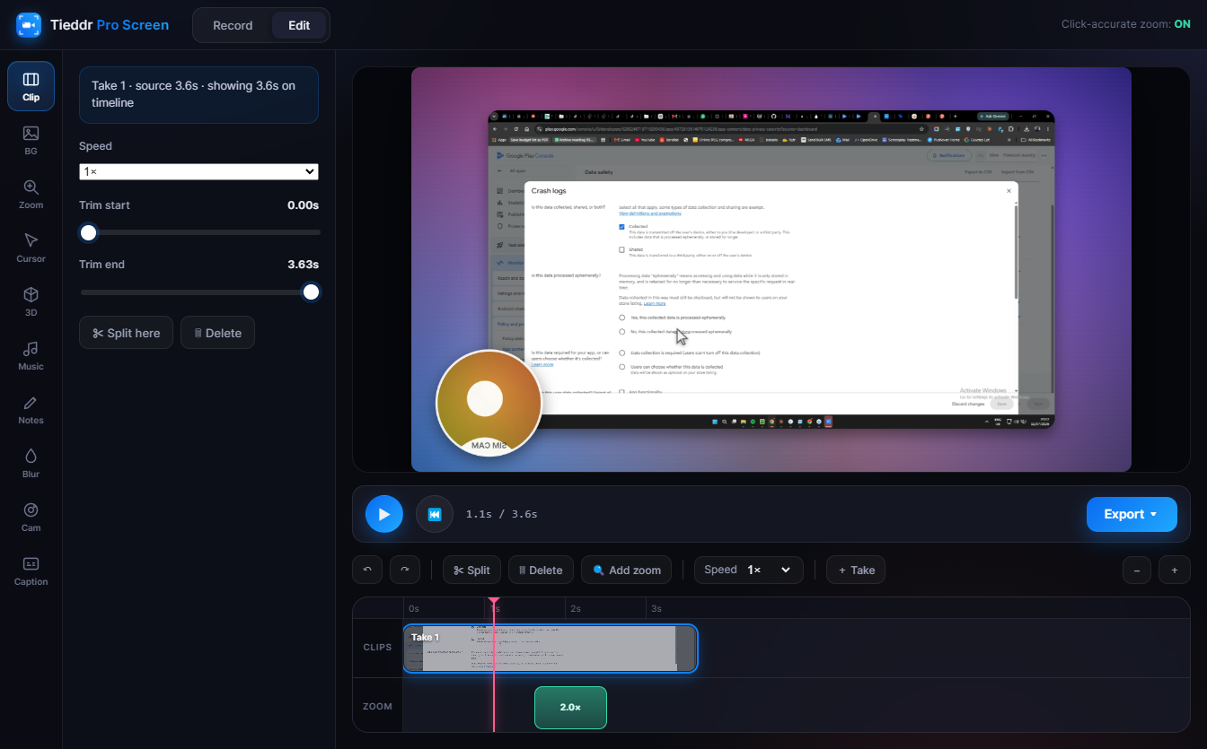The image size is (1207, 749).
Task: Switch to the Edit tab
Action: pos(299,25)
